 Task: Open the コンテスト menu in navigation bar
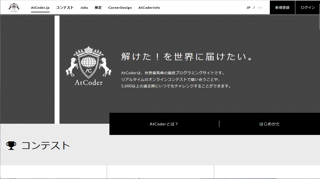(x=65, y=8)
